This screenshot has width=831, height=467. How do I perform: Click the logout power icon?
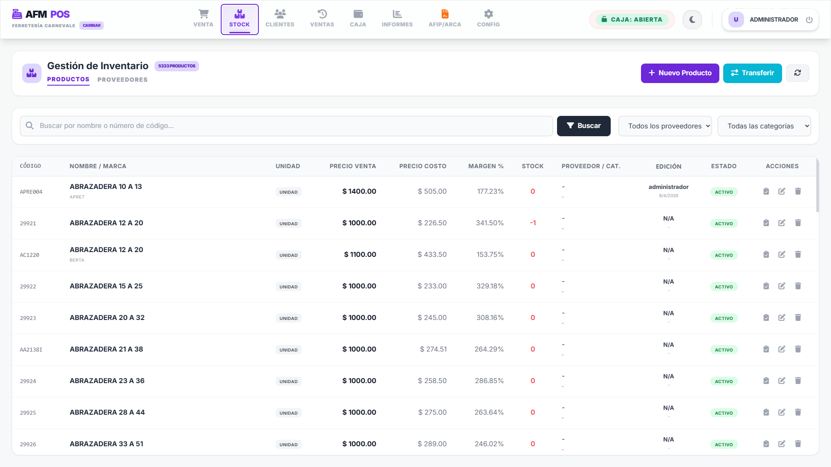click(809, 19)
